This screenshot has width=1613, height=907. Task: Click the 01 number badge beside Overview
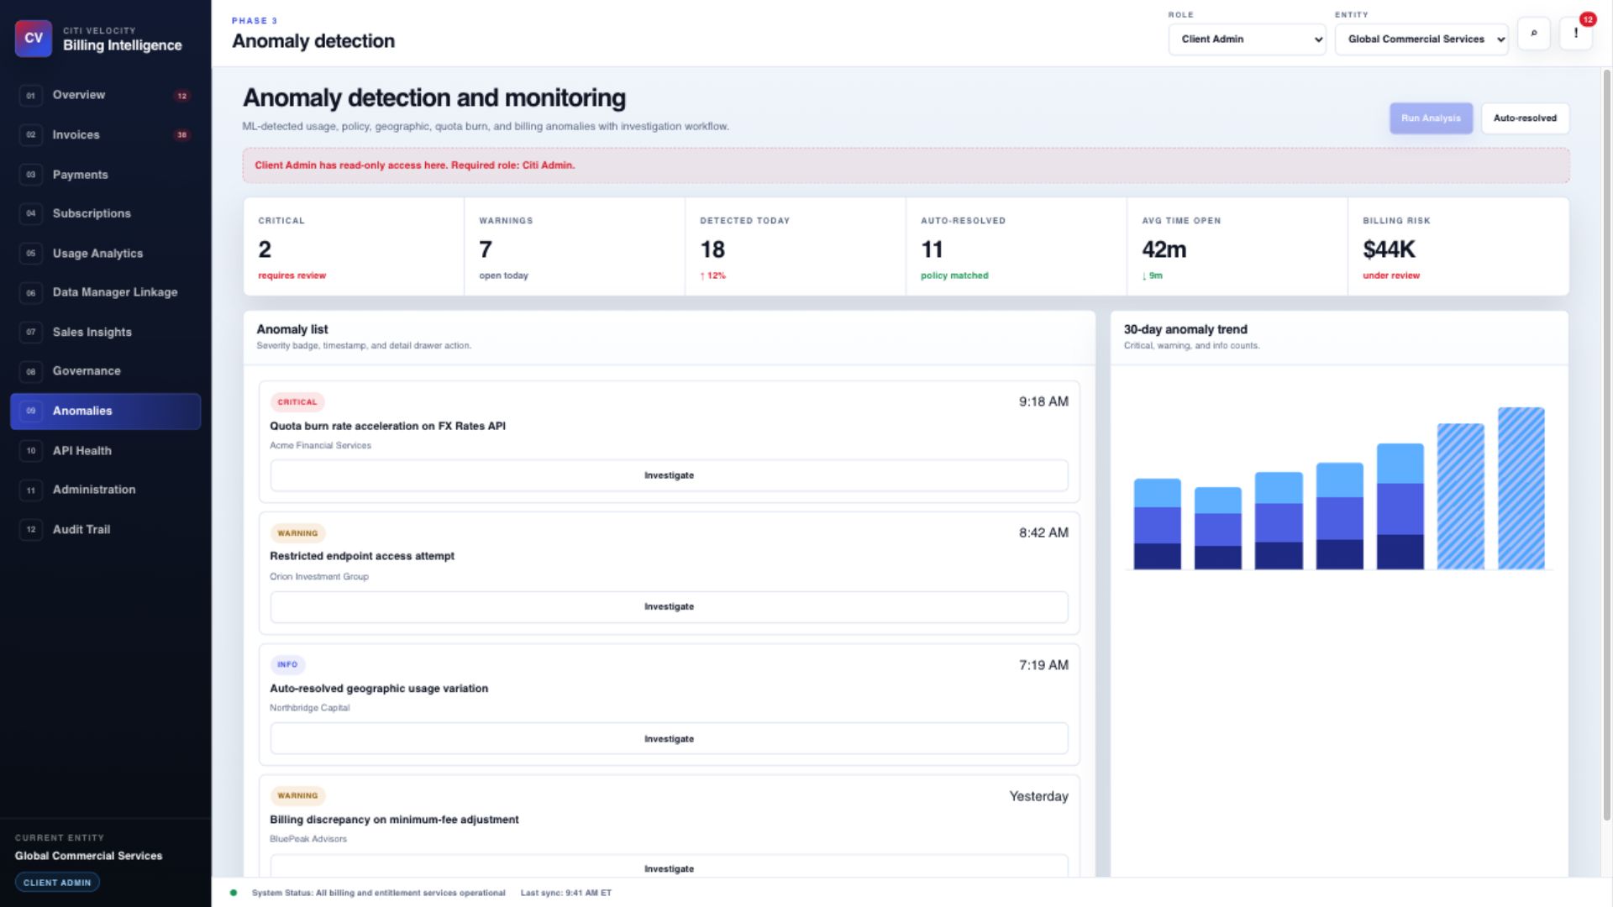[31, 96]
